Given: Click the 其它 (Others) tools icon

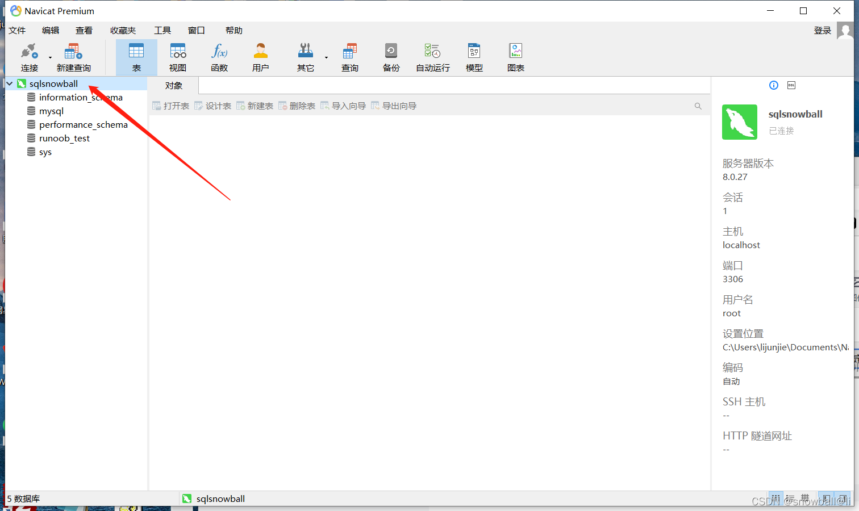Looking at the screenshot, I should coord(306,52).
